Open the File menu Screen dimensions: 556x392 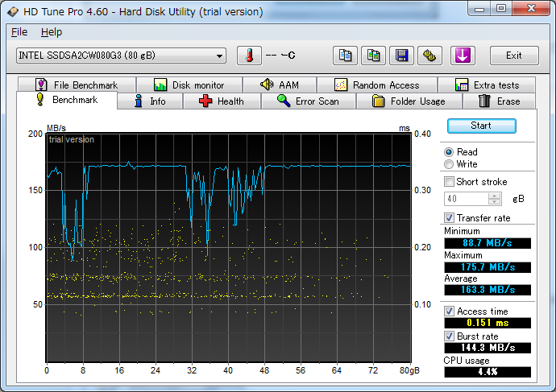click(x=19, y=32)
